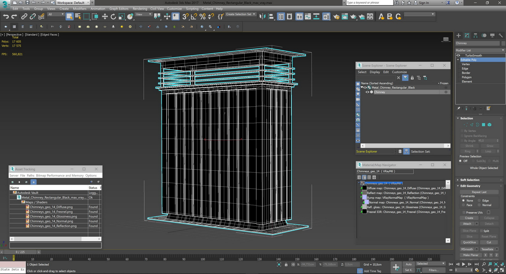This screenshot has height=274, width=506.
Task: Click the Scene Explorer lock icon
Action: tap(412, 78)
